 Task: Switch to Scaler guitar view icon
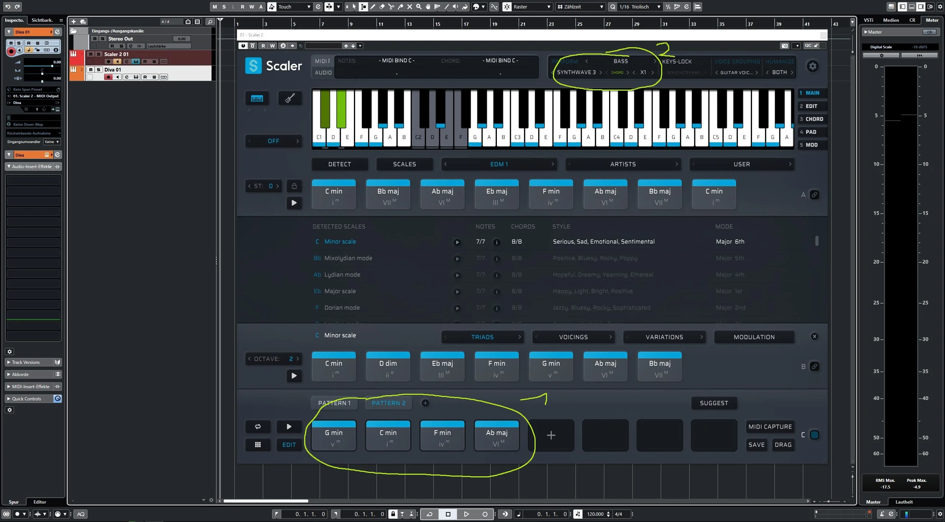(290, 98)
